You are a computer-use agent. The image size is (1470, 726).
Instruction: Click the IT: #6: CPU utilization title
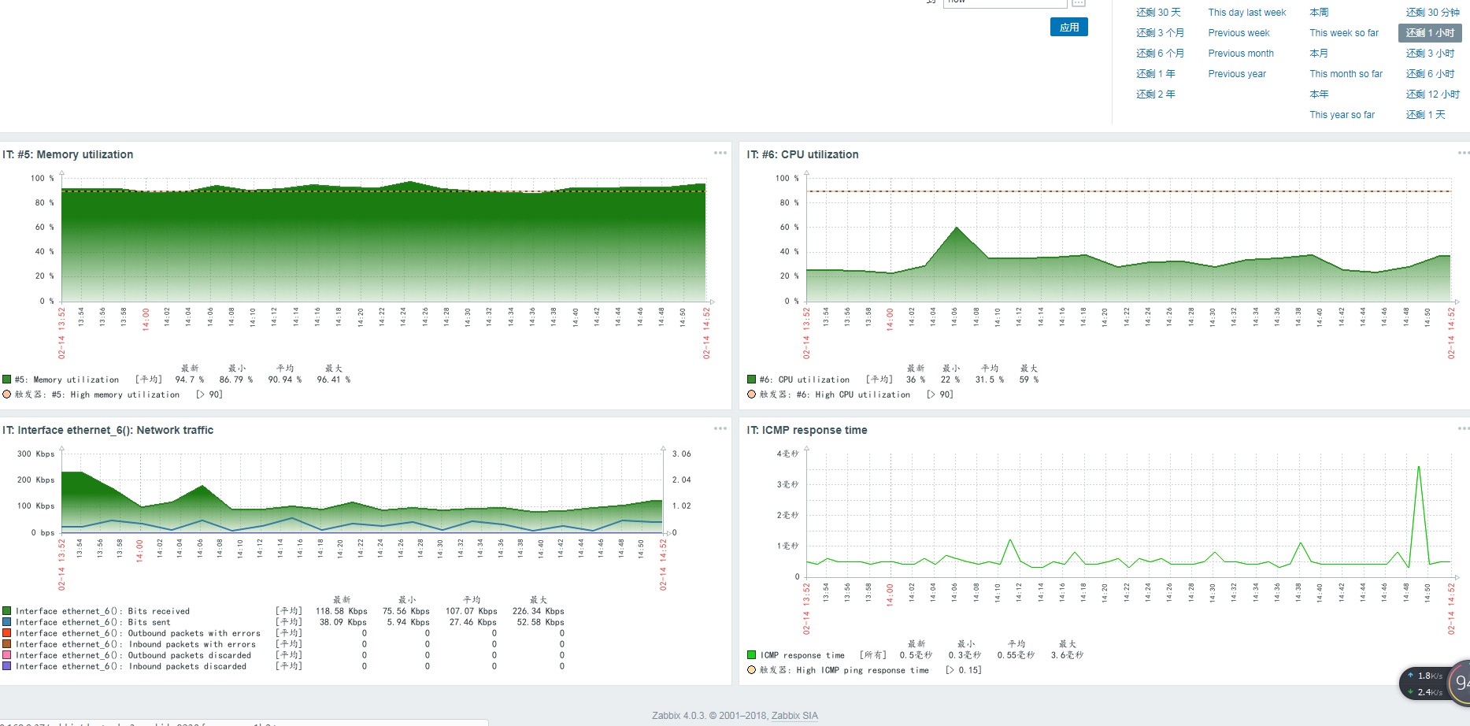802,154
